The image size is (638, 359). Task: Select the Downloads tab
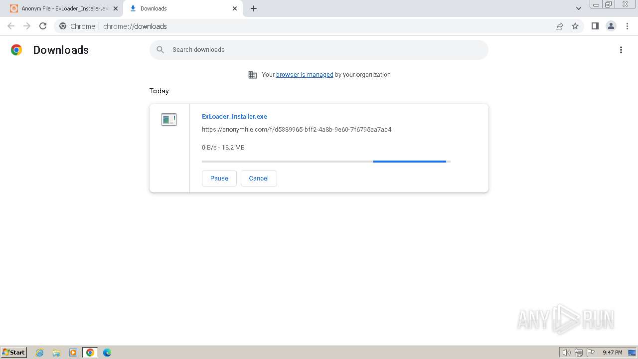[182, 8]
